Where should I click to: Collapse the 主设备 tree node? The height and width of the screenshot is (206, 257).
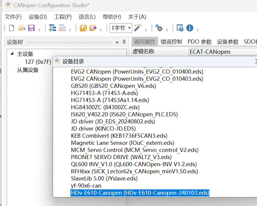point(12,54)
